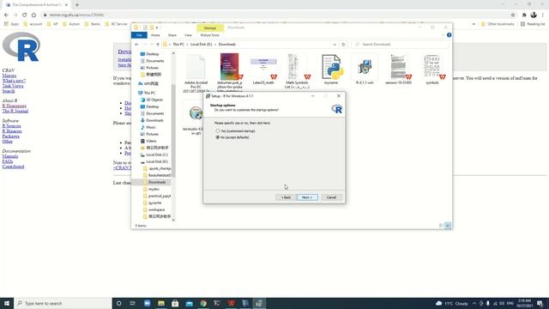549x309 pixels.
Task: Open Other bookmarks folder
Action: 498,24
